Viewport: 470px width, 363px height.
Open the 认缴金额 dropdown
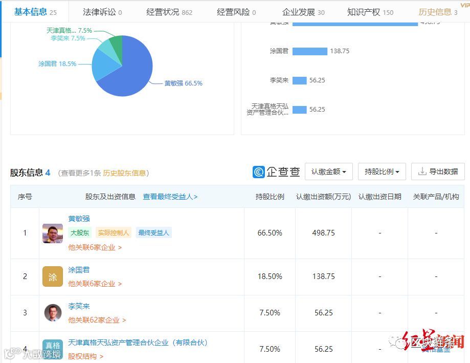tap(328, 172)
